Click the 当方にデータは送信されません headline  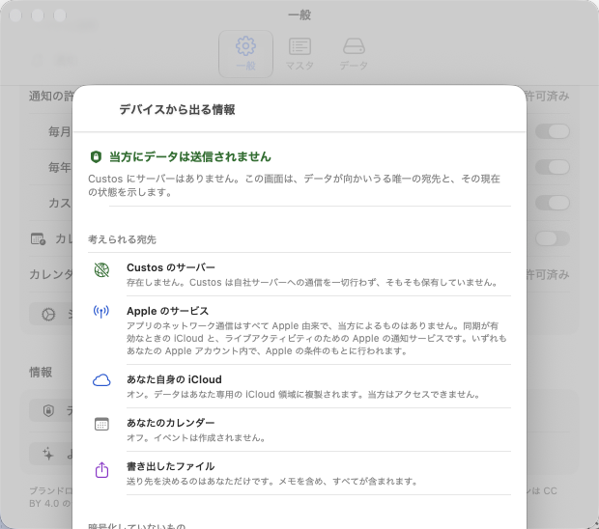[190, 157]
